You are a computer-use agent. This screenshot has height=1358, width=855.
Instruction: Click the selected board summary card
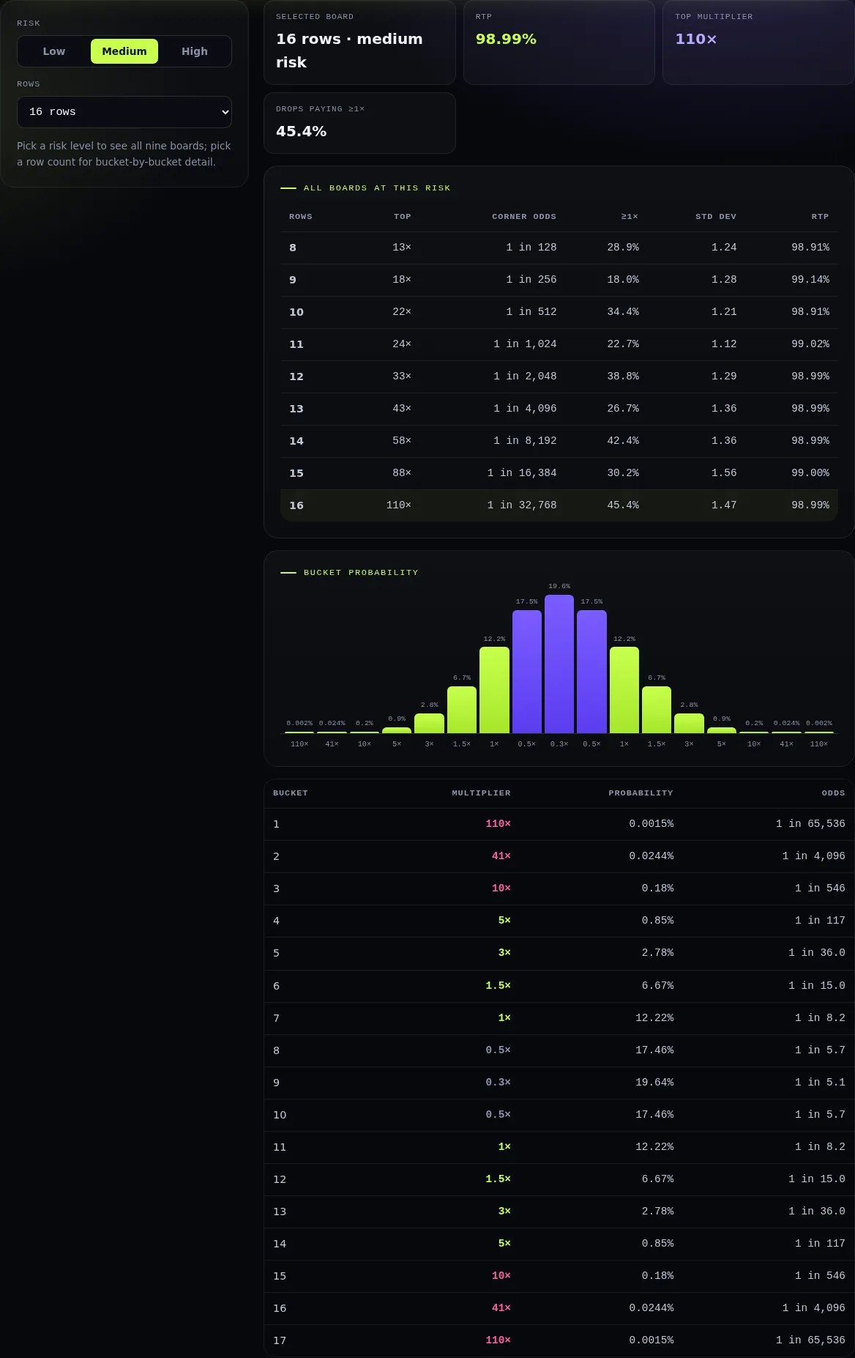point(359,42)
